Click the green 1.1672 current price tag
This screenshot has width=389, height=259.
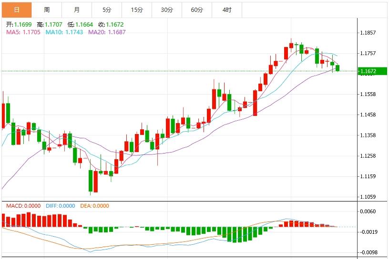point(373,71)
